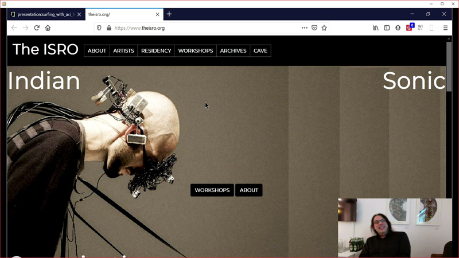Restore down the Firefox window
Viewport: 459px width, 258px height.
tap(428, 14)
